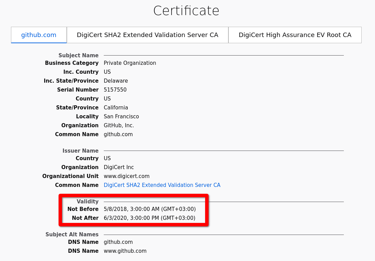The image size is (375, 261).
Task: Click the Serial Number label
Action: [78, 90]
